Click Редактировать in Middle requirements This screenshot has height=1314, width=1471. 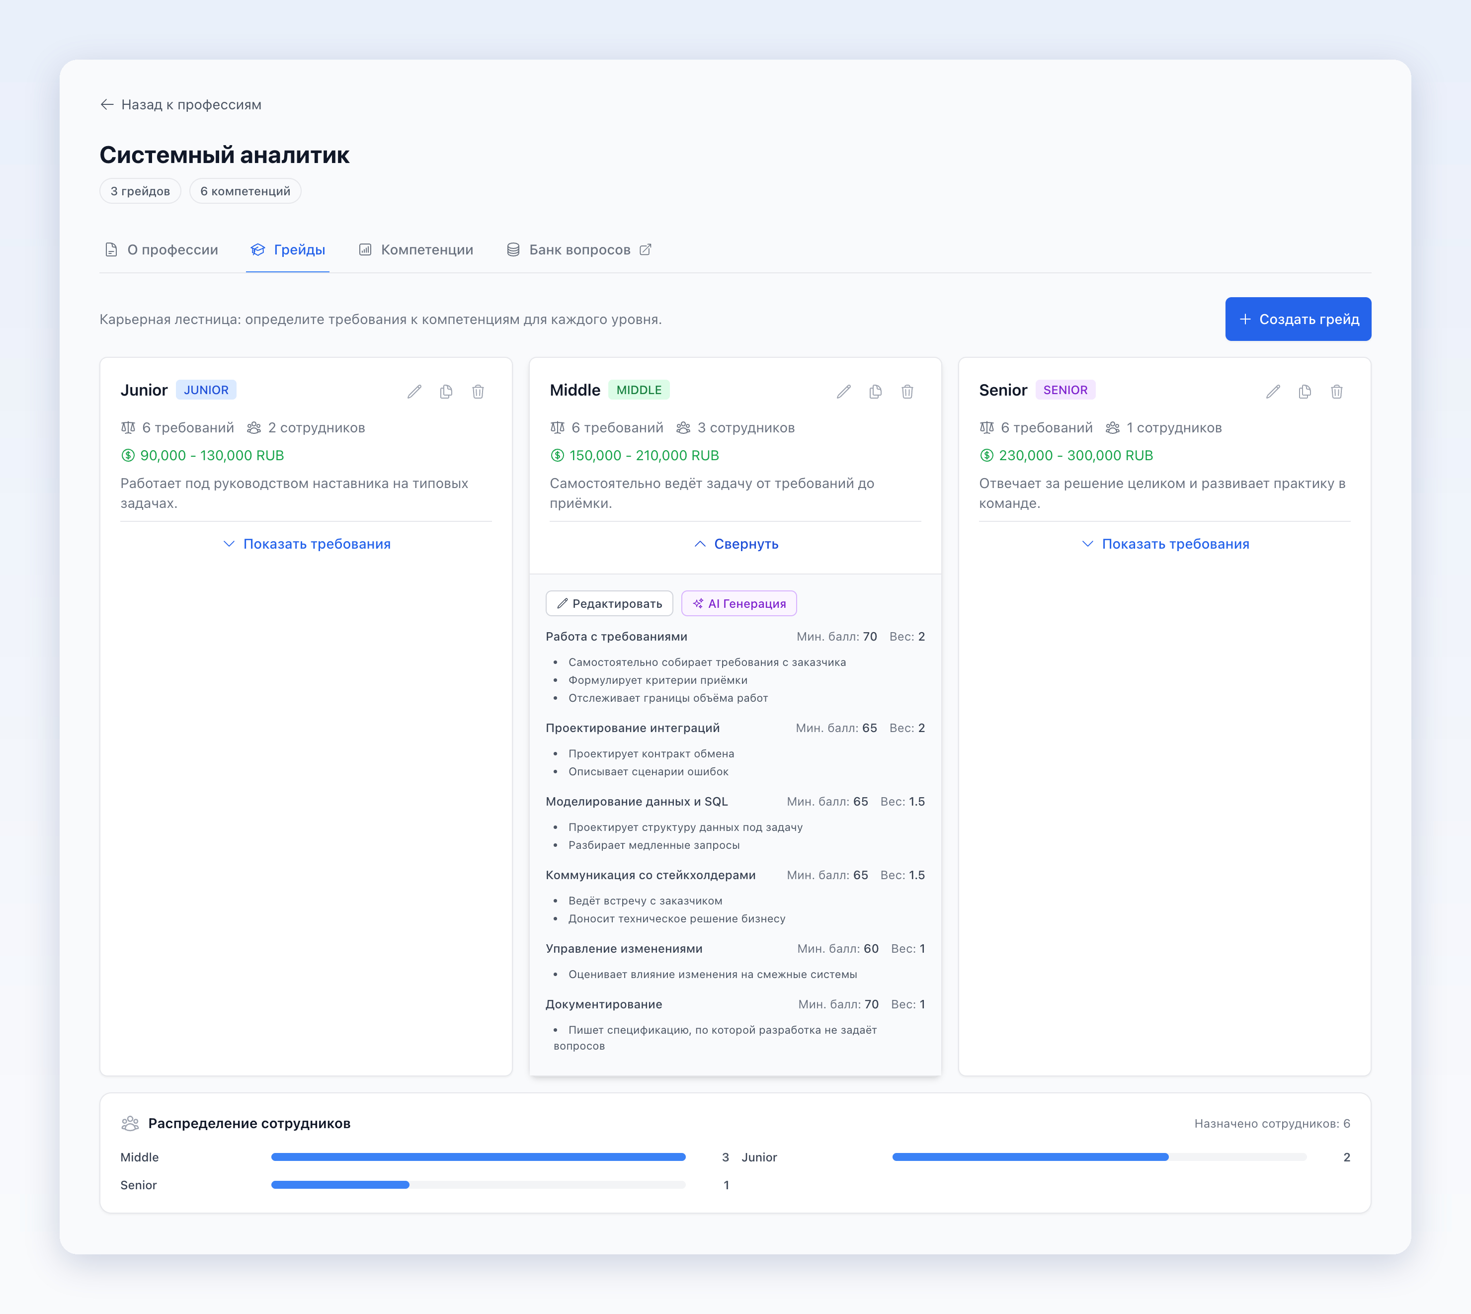pyautogui.click(x=609, y=603)
